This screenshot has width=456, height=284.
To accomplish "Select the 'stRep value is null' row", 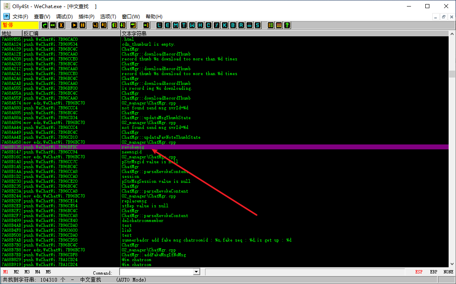I will (224, 206).
